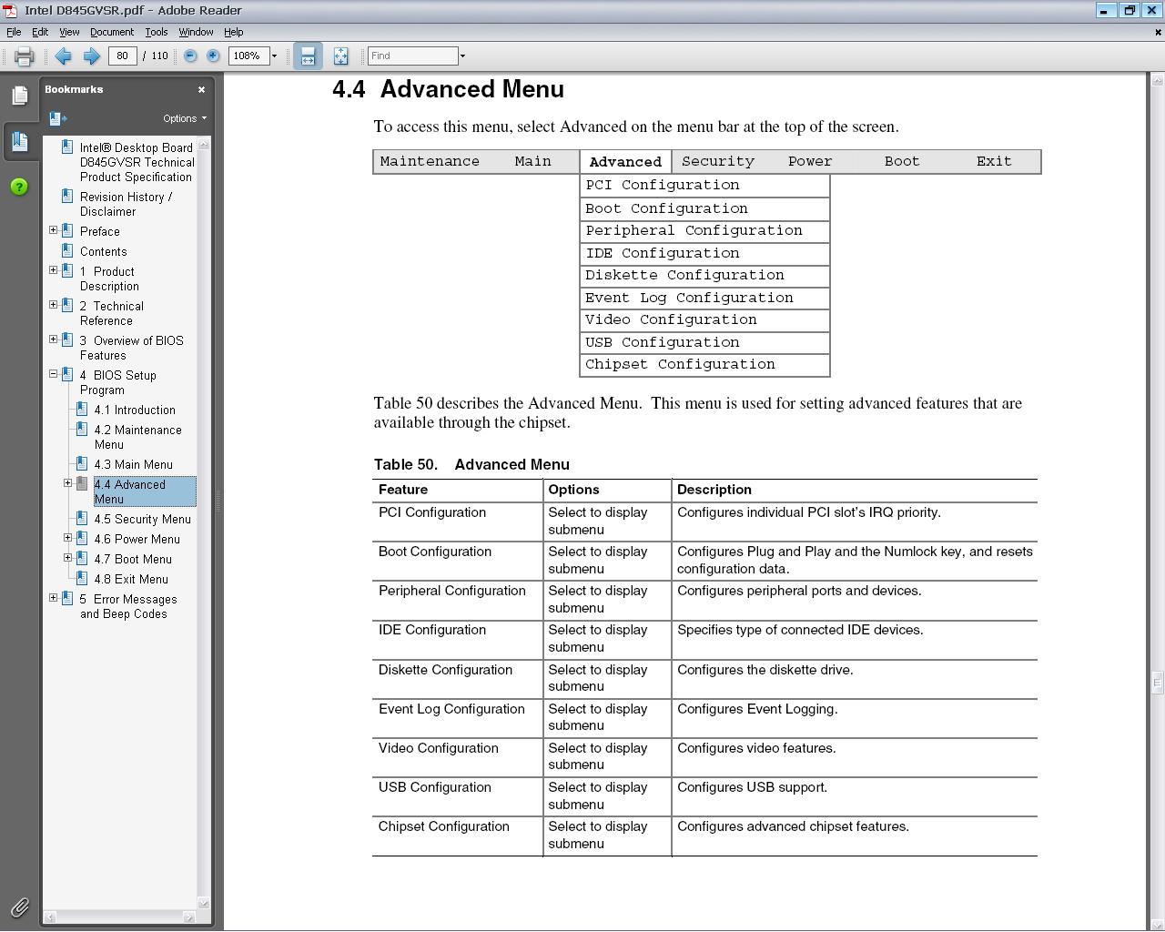Click bookmarks panel scroll up arrow
Image resolution: width=1165 pixels, height=932 pixels.
click(x=204, y=145)
